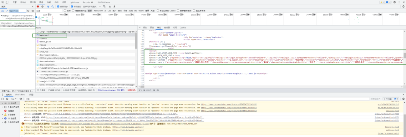Open the top context dropdown
Image resolution: width=406 pixels, height=137 pixels.
coord(14,99)
